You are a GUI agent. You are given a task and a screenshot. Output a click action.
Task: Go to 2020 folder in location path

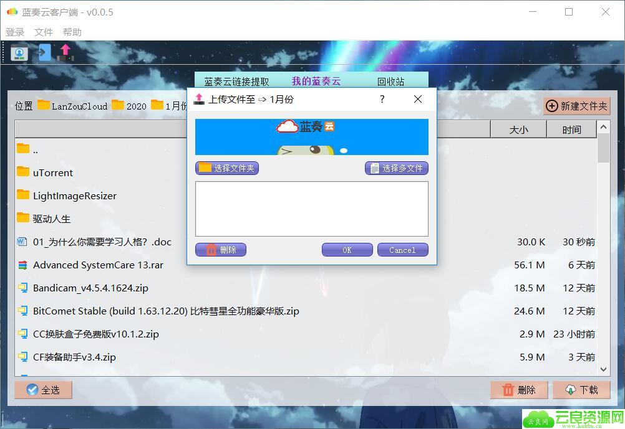click(x=137, y=106)
